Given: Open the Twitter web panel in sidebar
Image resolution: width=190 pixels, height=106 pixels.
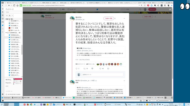Looking at the screenshot, I should tap(3, 25).
